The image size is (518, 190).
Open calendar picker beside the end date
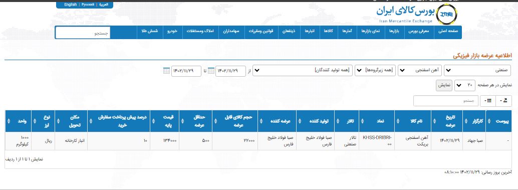[166, 71]
